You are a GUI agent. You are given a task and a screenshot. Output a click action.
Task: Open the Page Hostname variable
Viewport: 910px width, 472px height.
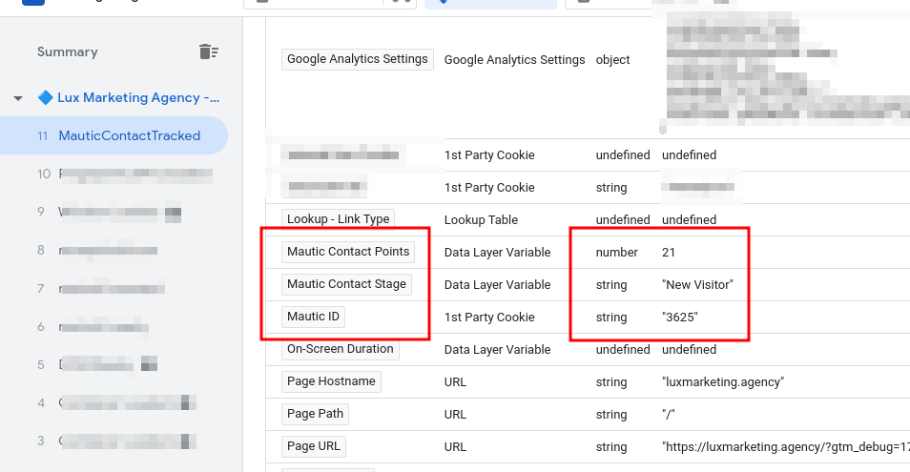click(330, 381)
